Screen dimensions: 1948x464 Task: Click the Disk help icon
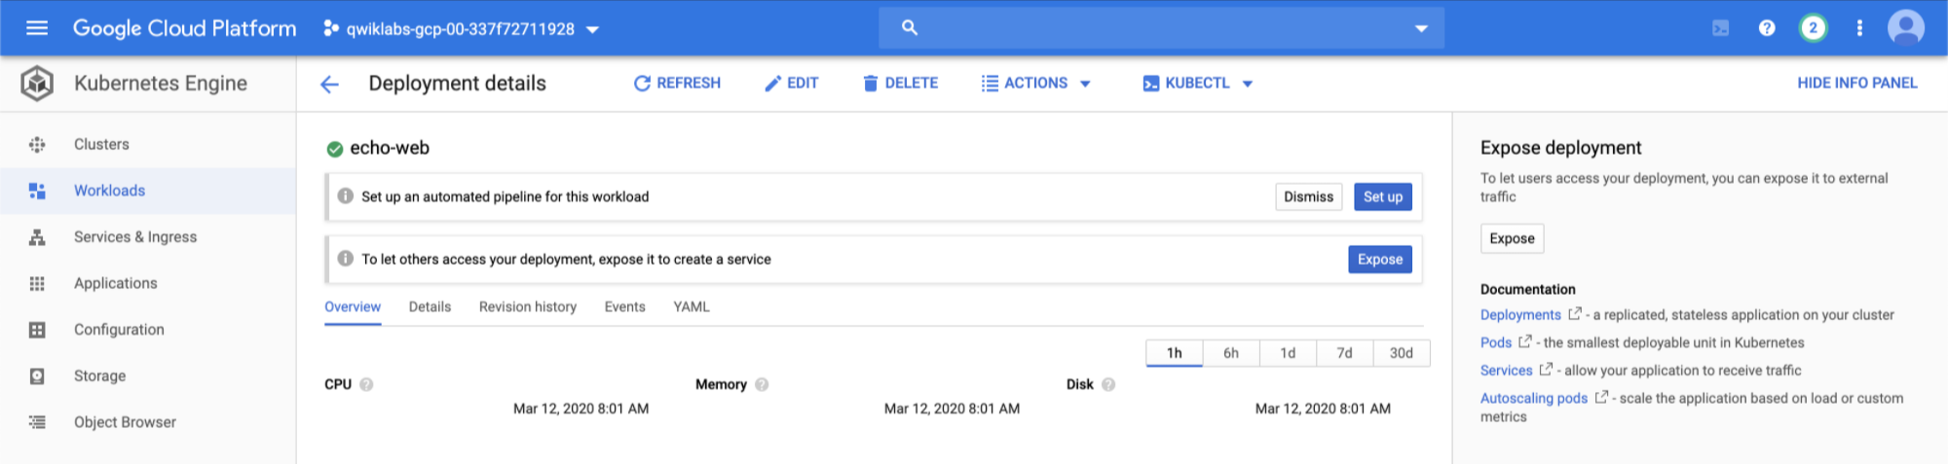point(1108,384)
